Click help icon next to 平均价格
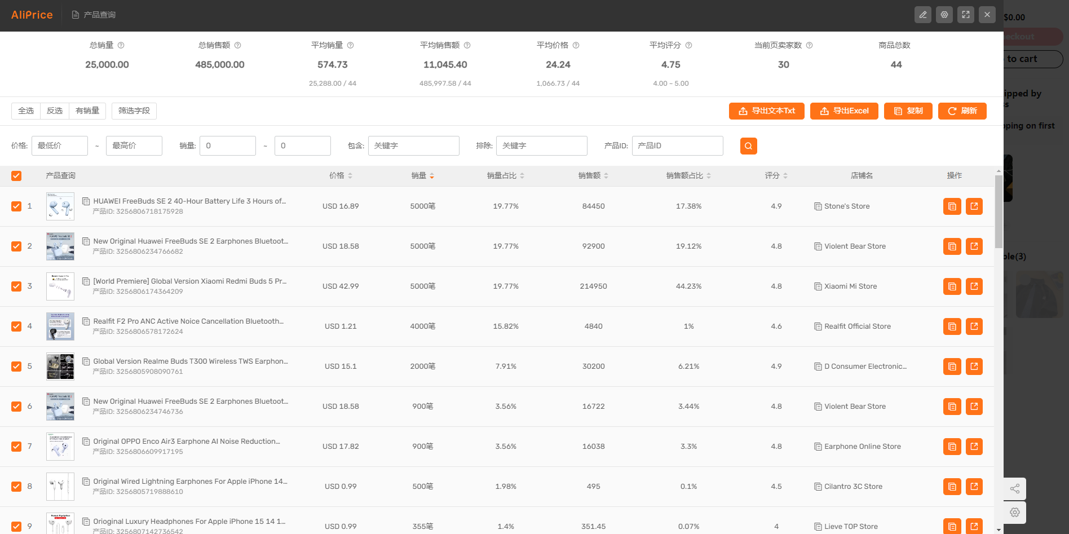1069x534 pixels. [x=576, y=45]
